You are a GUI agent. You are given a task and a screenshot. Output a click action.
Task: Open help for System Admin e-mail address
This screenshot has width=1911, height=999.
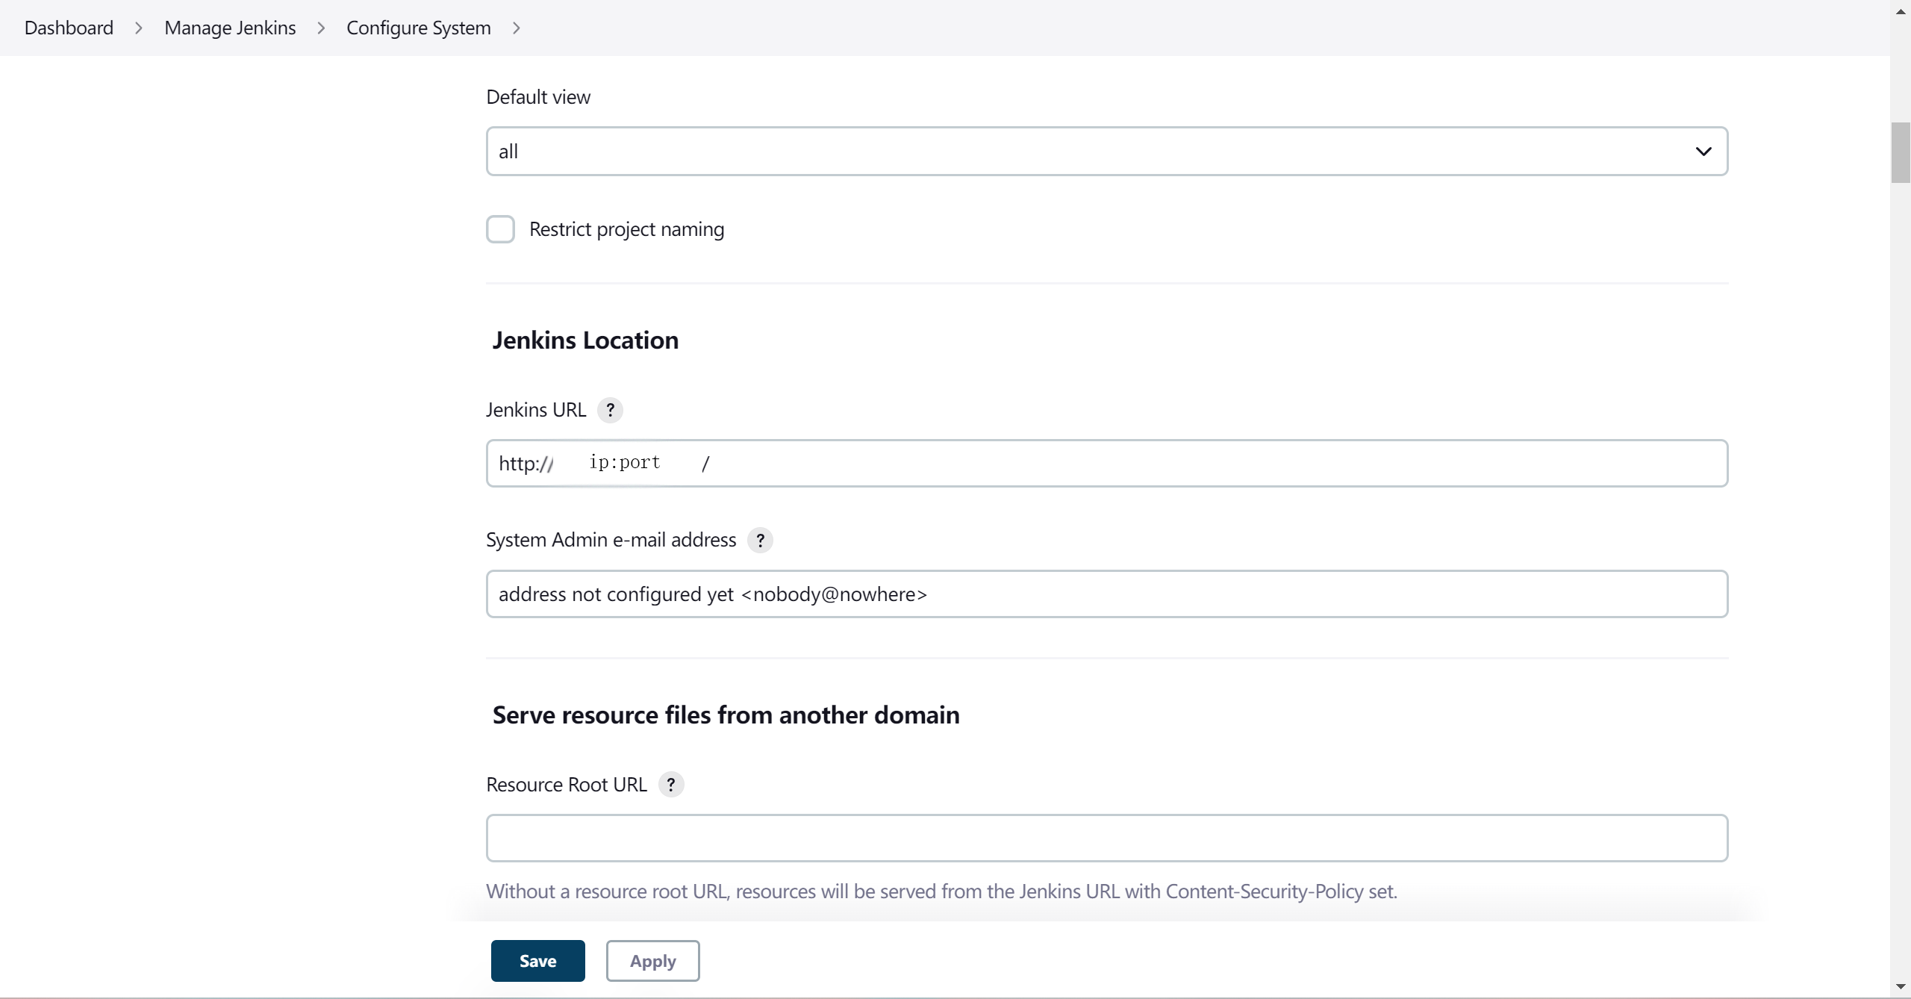pyautogui.click(x=760, y=540)
